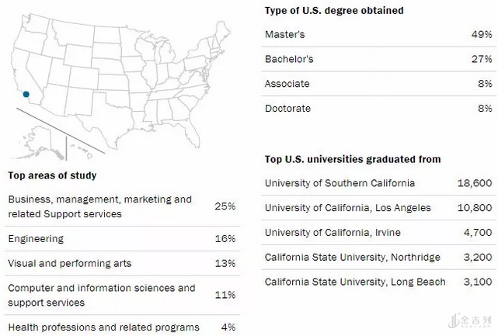Select the "Top areas of study" heading
The width and height of the screenshot is (498, 336).
pyautogui.click(x=52, y=175)
